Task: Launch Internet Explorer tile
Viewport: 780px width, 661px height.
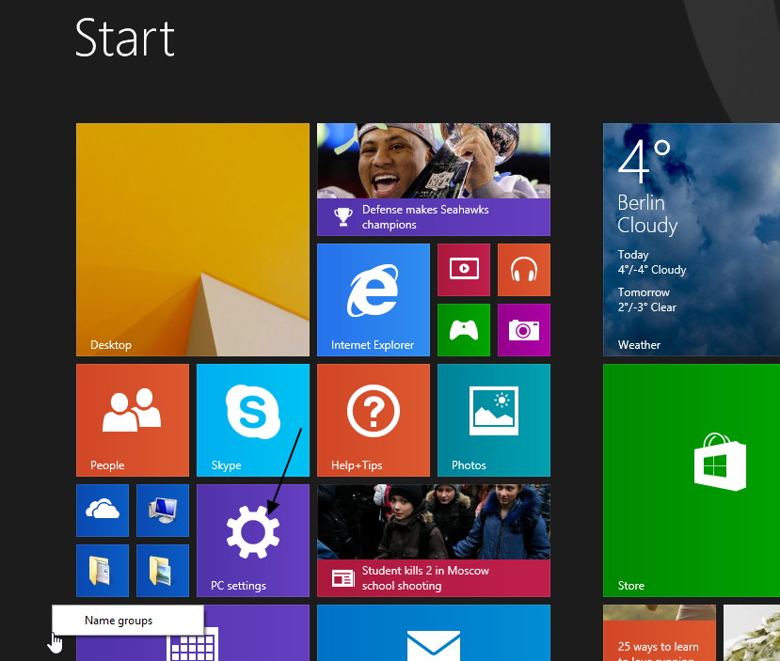Action: [x=374, y=300]
